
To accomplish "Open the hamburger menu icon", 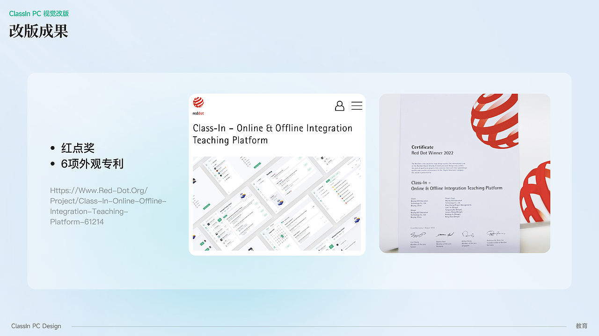I will [x=357, y=106].
